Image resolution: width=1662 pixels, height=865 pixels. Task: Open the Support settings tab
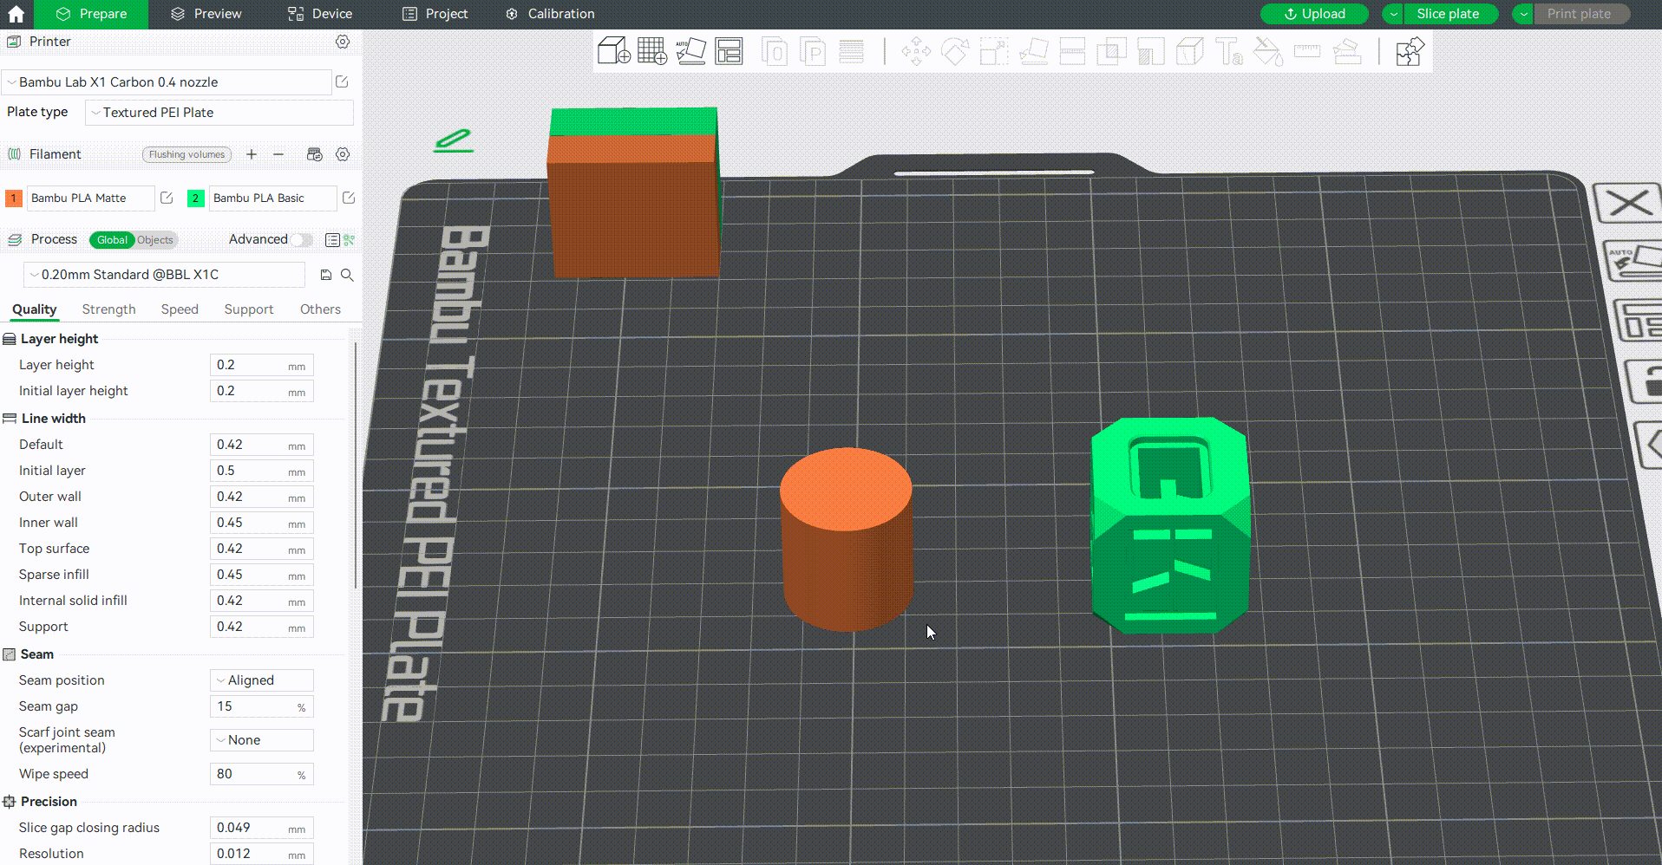click(x=249, y=309)
